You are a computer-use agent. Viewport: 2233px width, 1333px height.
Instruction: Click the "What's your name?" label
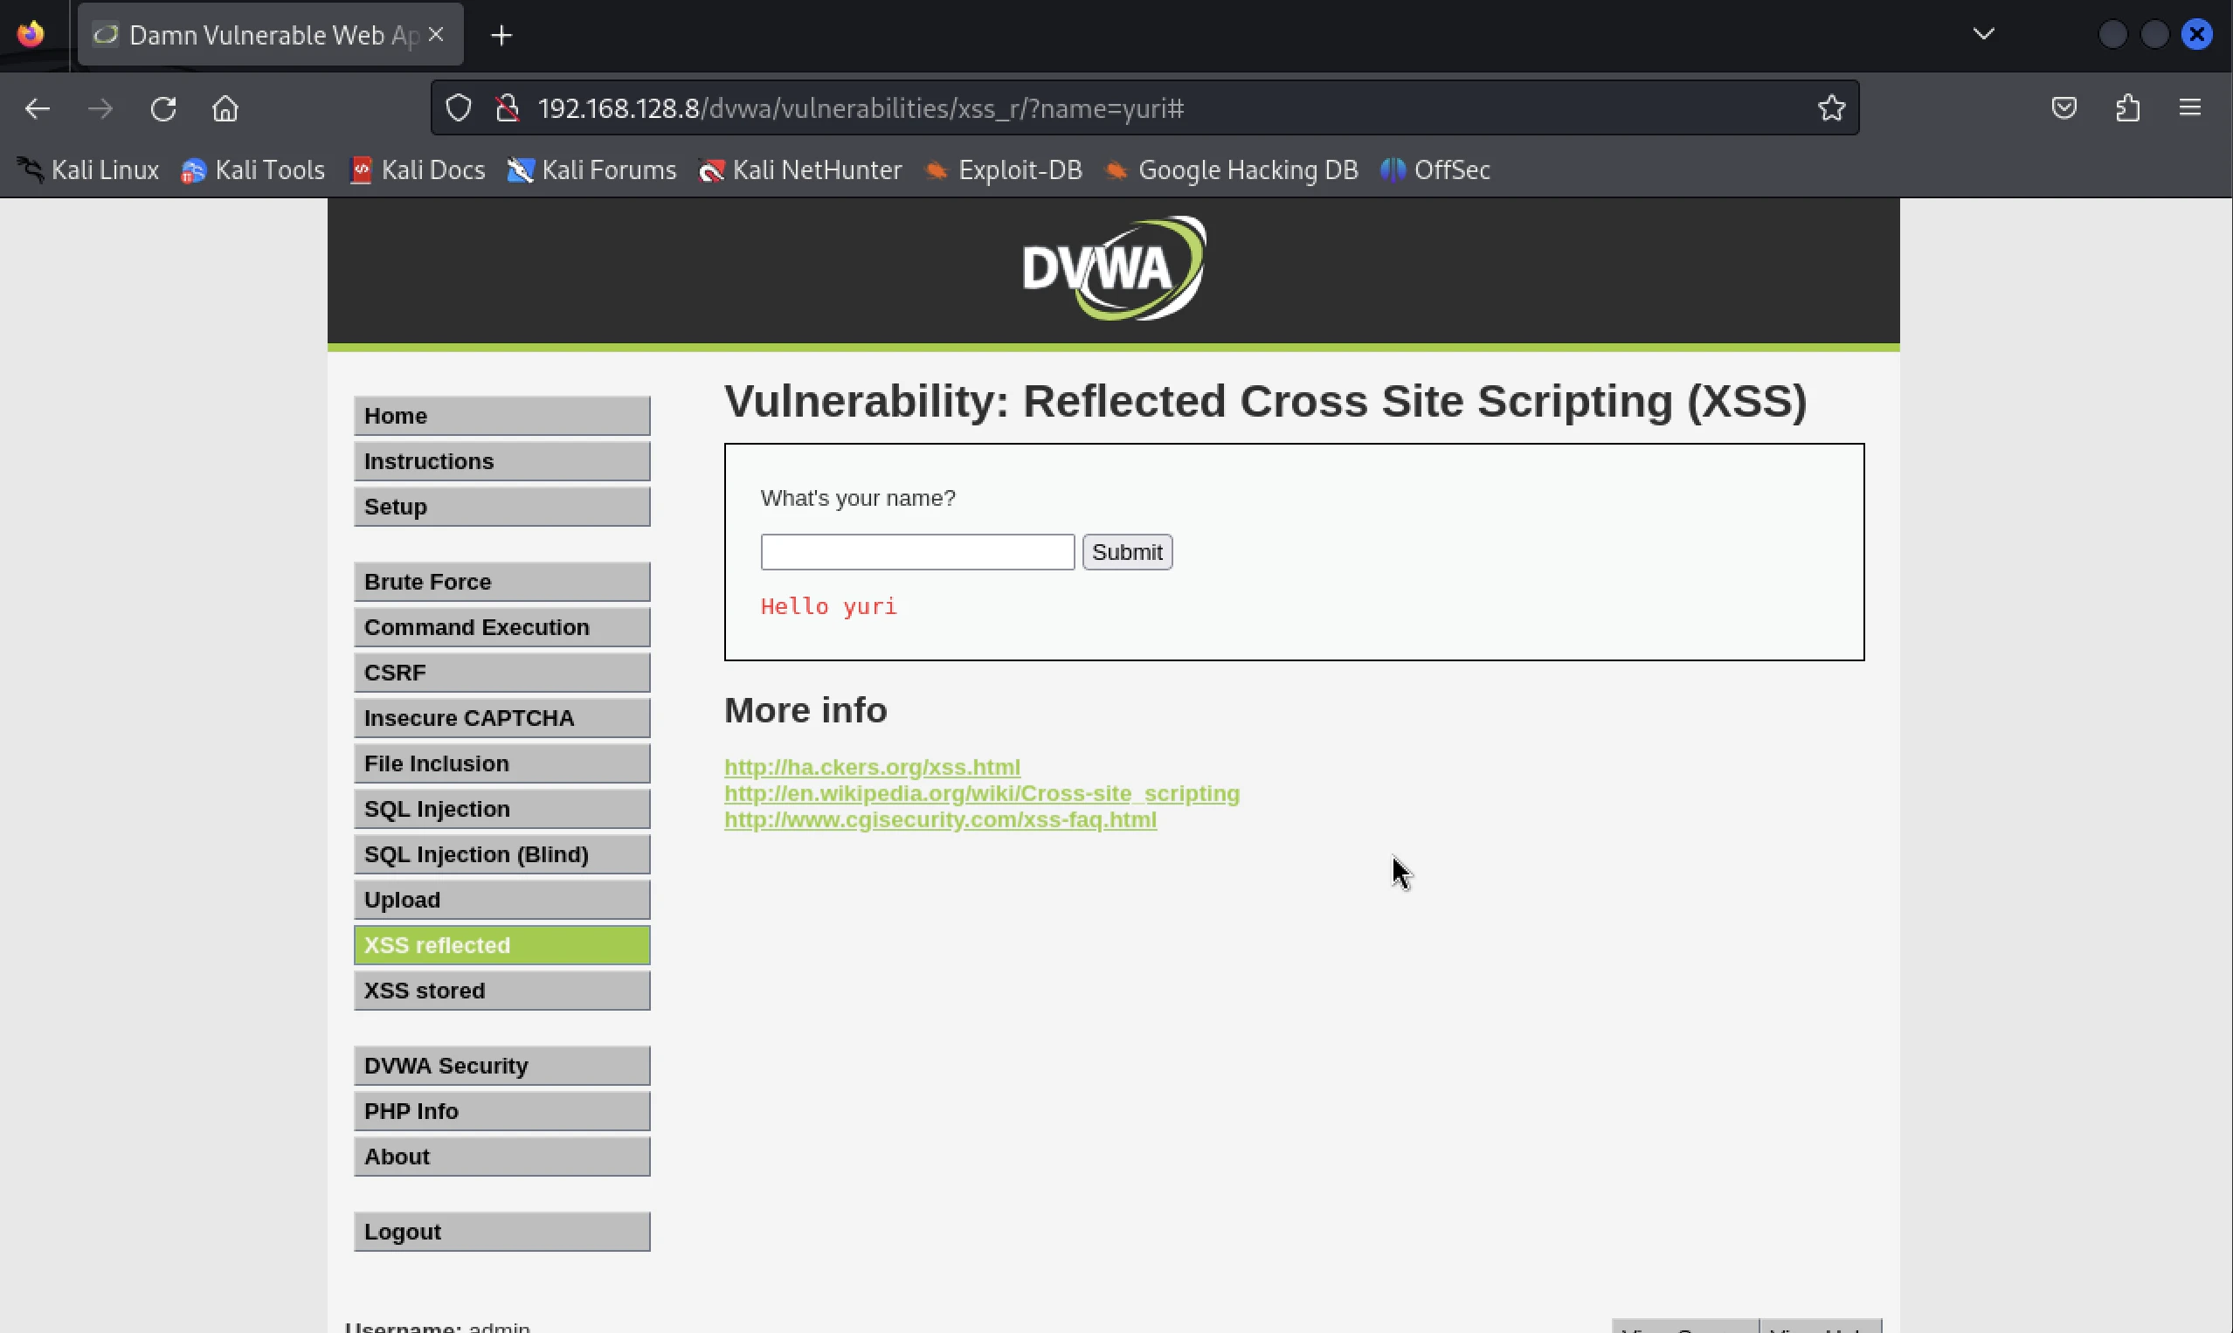[858, 498]
